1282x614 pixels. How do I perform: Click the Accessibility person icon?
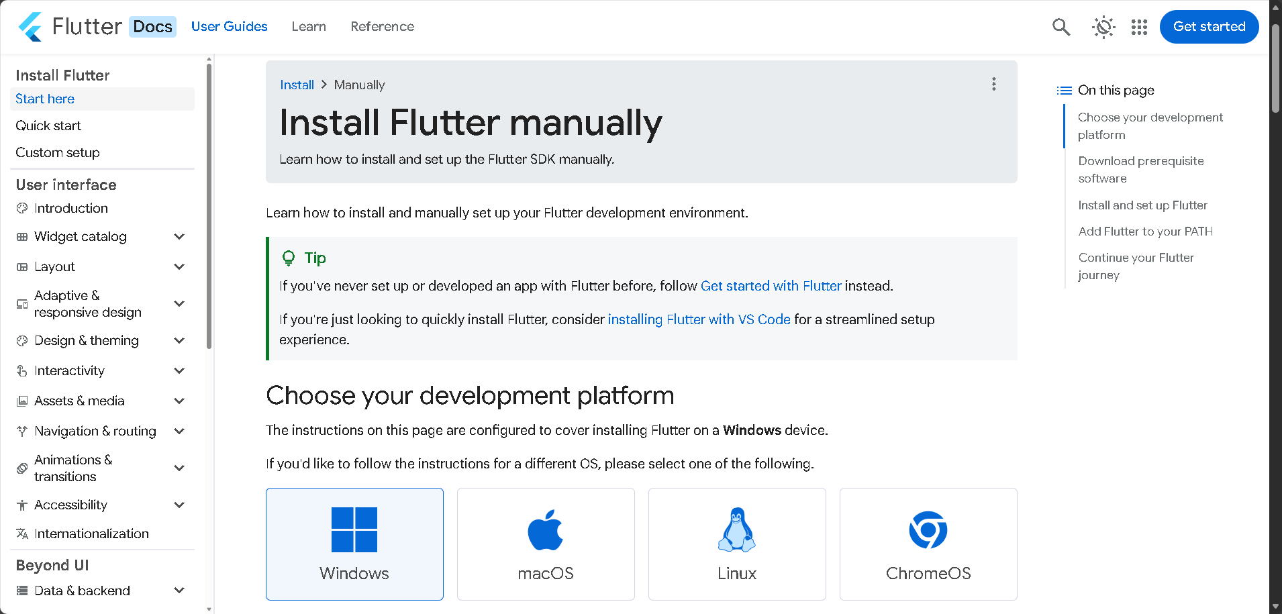tap(22, 505)
